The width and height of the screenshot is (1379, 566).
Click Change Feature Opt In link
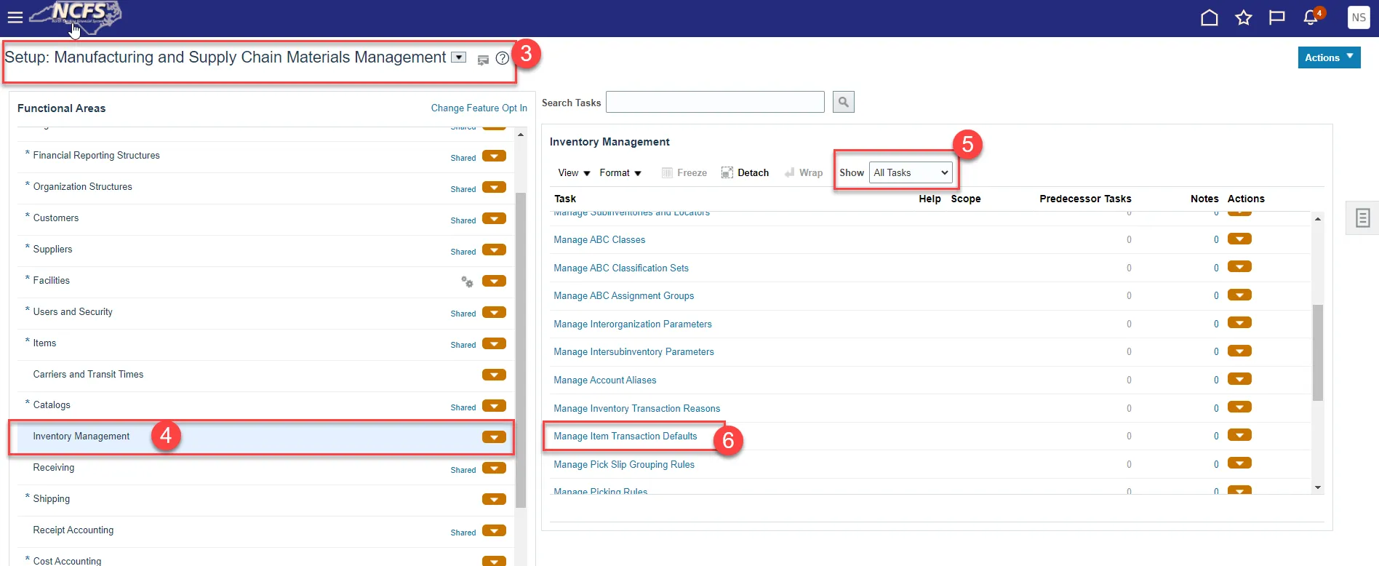point(479,108)
